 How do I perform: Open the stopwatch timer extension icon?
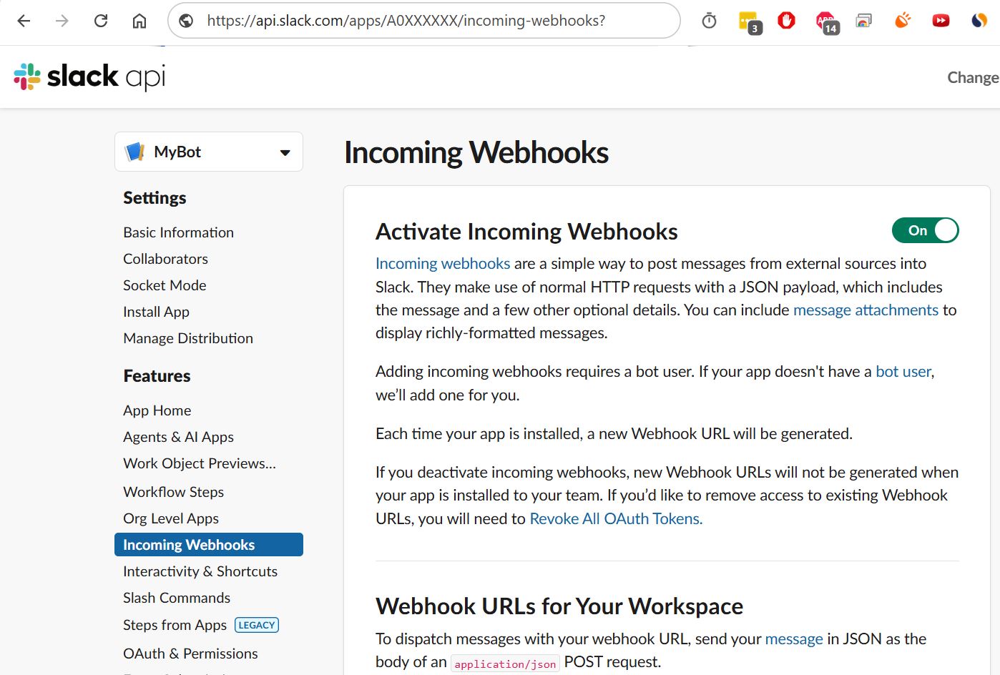[709, 21]
